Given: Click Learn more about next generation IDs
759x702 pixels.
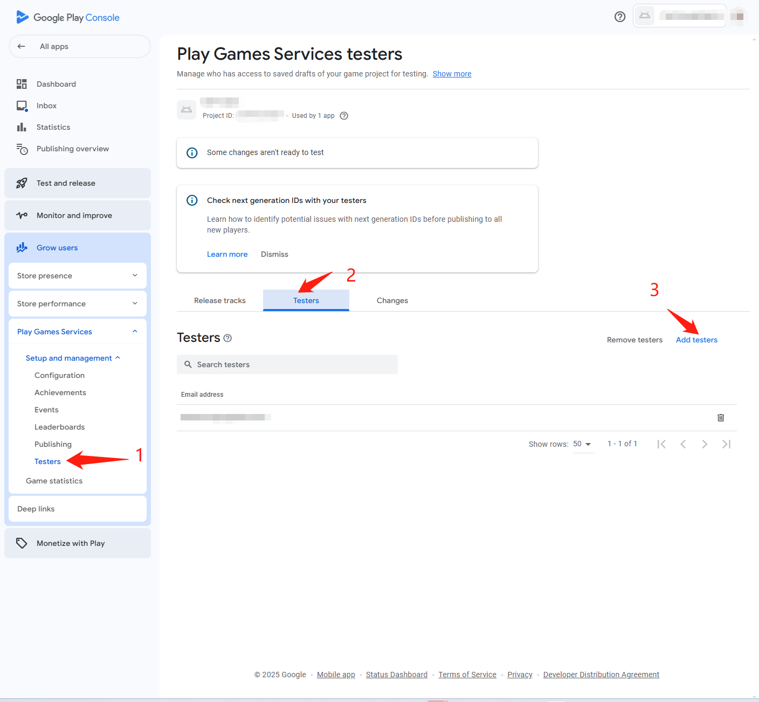Looking at the screenshot, I should pyautogui.click(x=227, y=254).
